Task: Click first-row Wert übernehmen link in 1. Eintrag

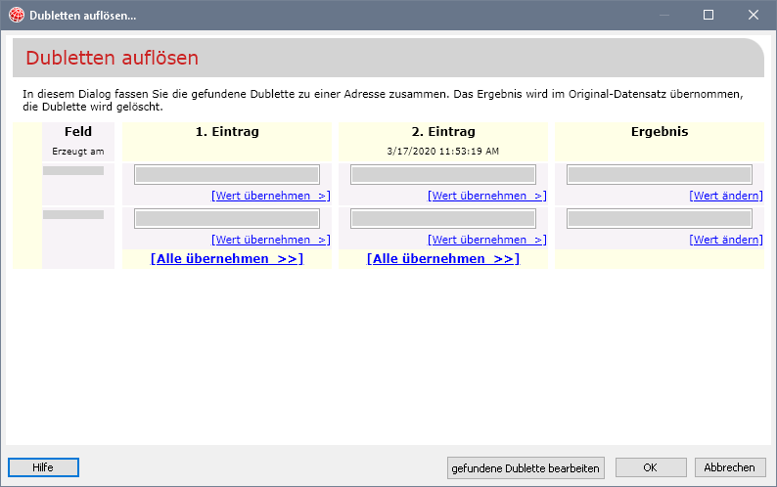Action: pos(270,196)
